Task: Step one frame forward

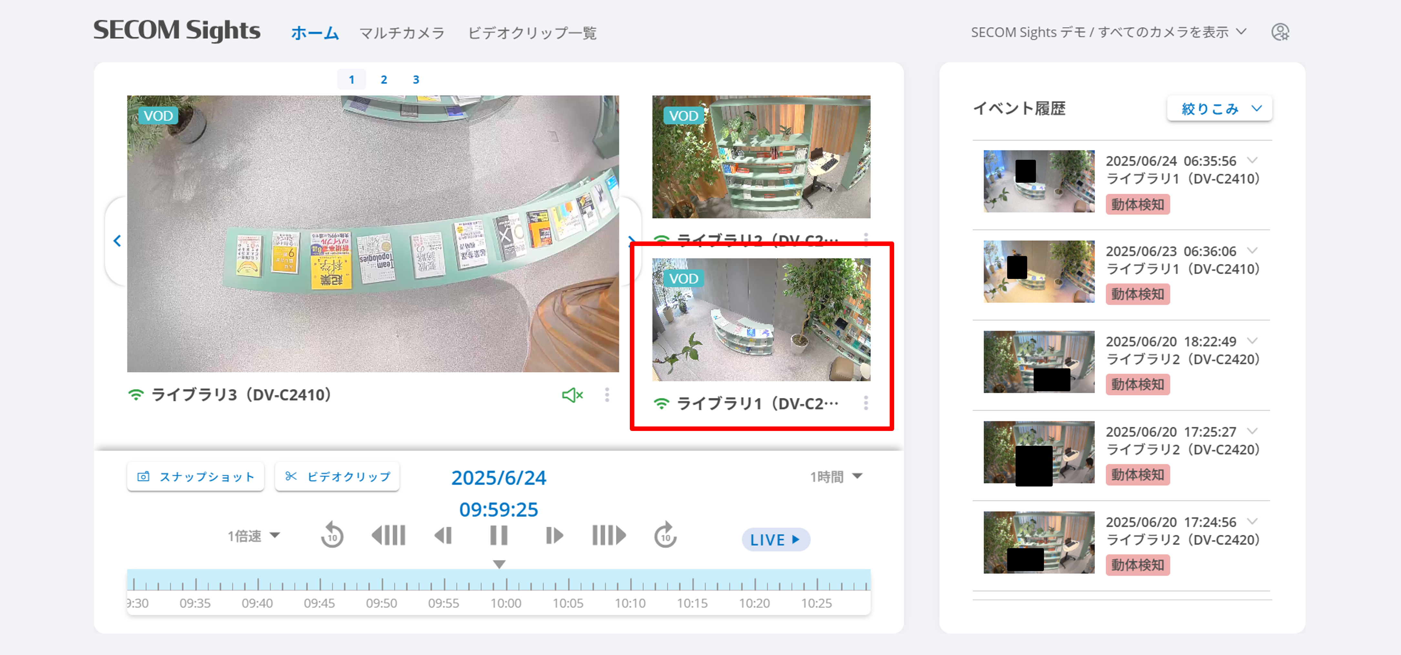Action: 554,535
